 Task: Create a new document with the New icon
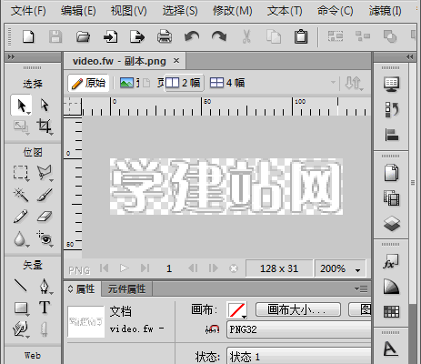click(28, 36)
